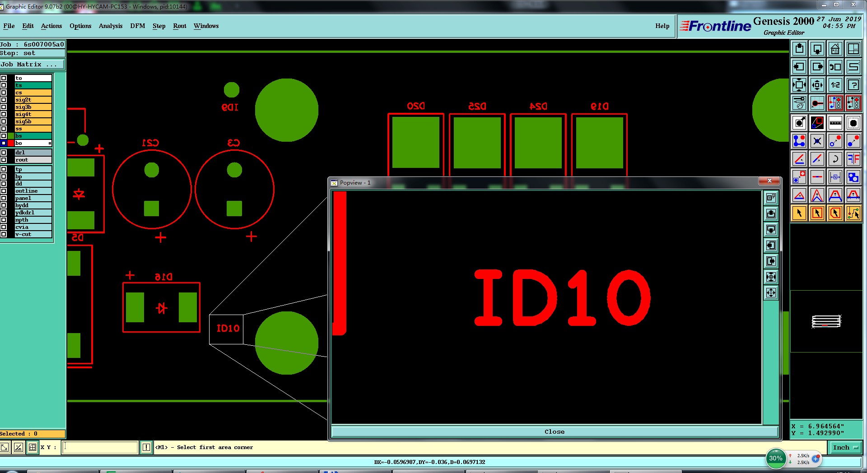The image size is (867, 473).
Task: Open the Analysis menu
Action: (111, 26)
